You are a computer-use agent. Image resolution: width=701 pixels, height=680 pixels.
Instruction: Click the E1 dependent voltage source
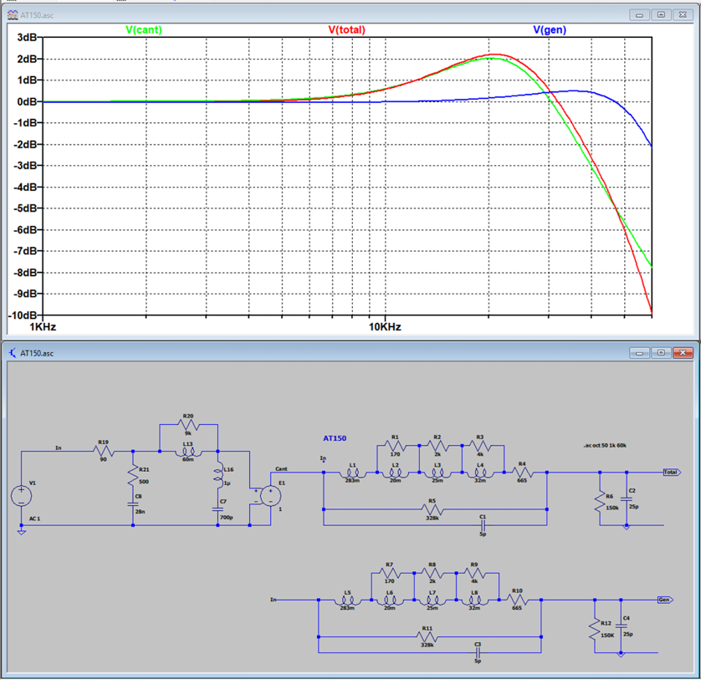click(x=271, y=496)
